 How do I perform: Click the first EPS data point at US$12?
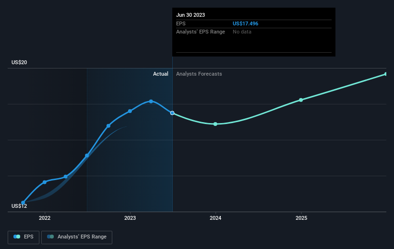(x=23, y=203)
